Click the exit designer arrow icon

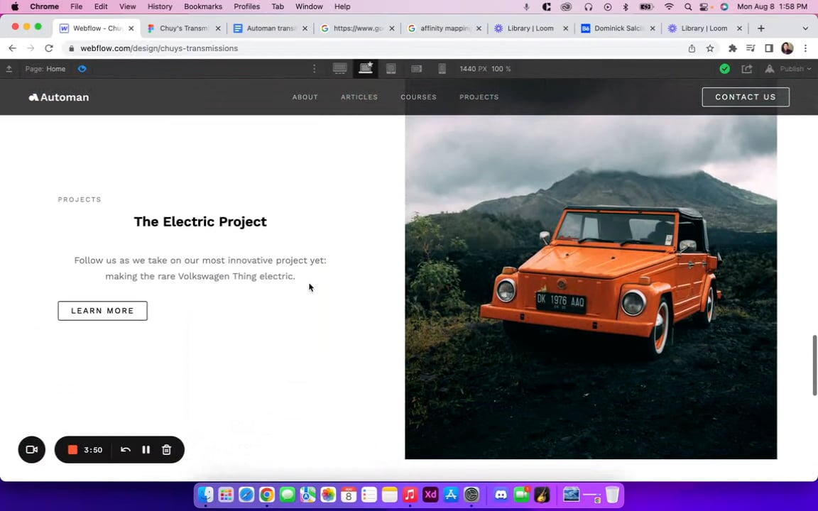pyautogui.click(x=9, y=69)
